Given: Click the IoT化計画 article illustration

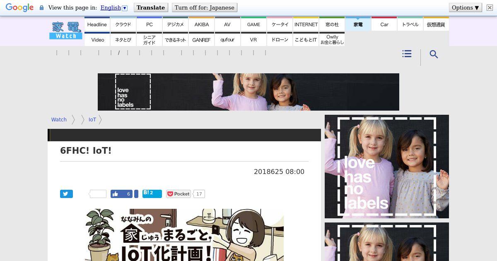Looking at the screenshot, I should tap(184, 235).
